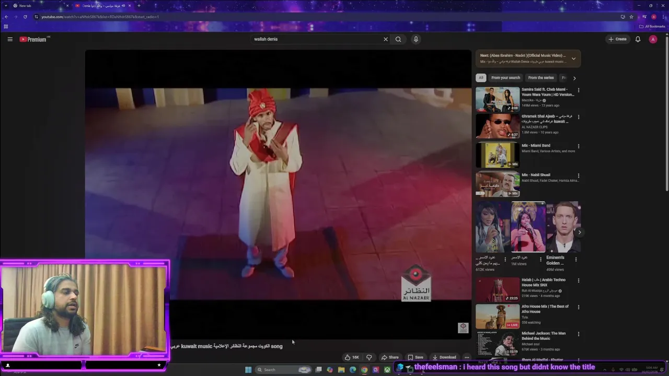Image resolution: width=669 pixels, height=376 pixels.
Task: Open YouTube notifications bell
Action: point(638,39)
